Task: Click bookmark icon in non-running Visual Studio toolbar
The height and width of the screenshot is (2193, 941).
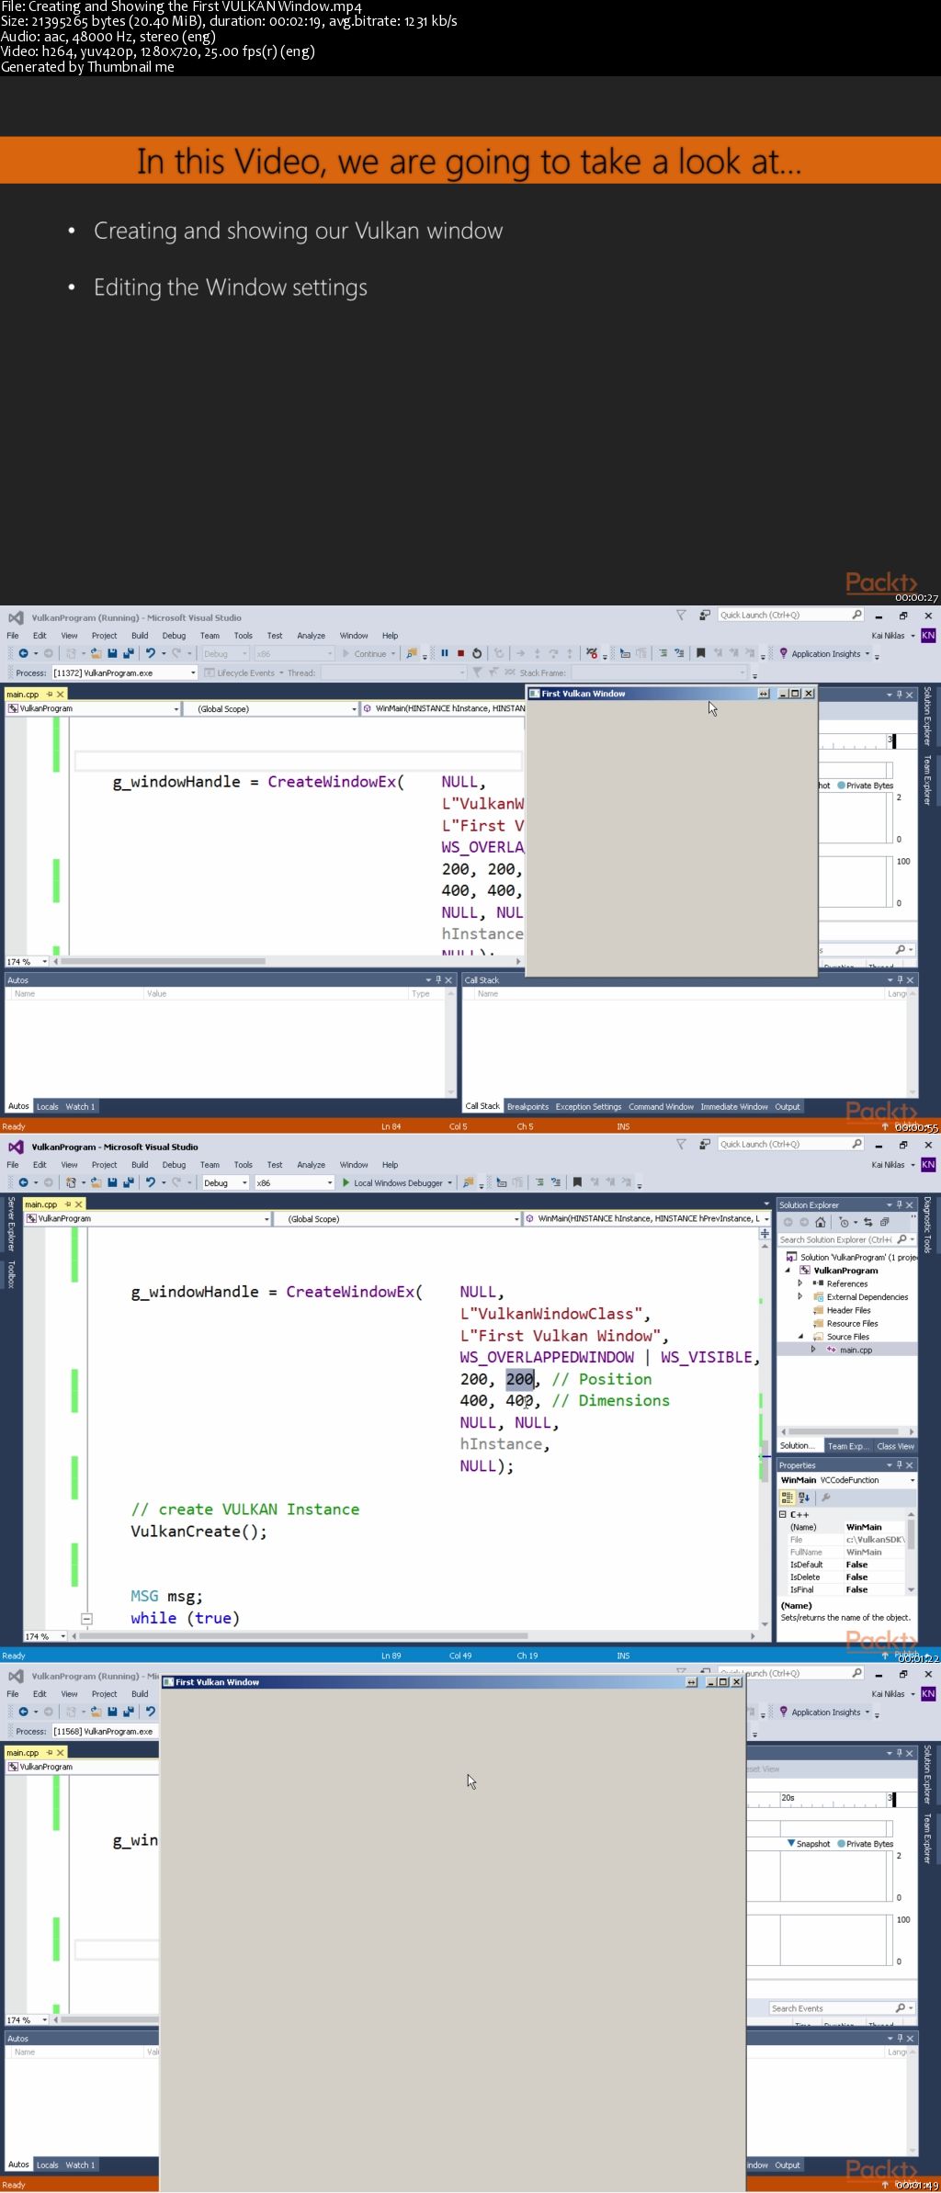Action: (x=577, y=1182)
